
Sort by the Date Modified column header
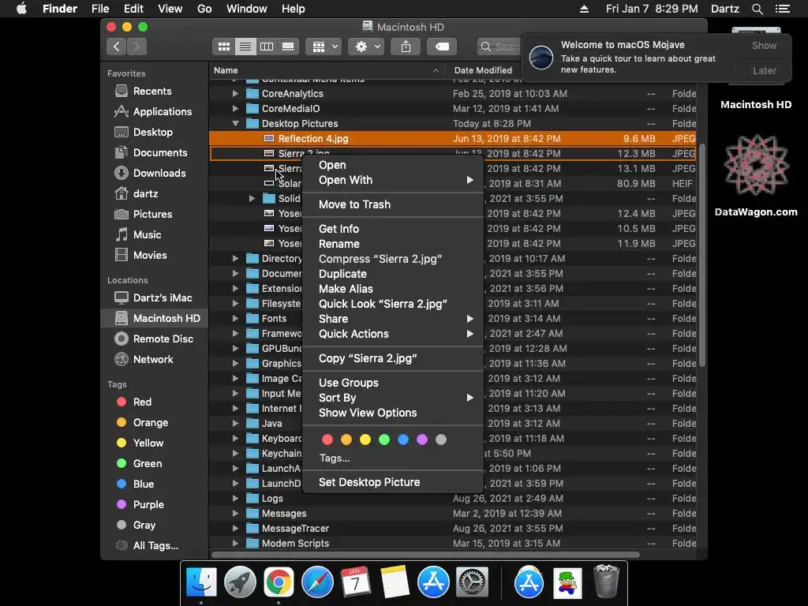tap(484, 70)
